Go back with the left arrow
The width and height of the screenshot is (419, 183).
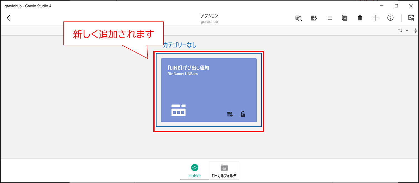point(9,18)
